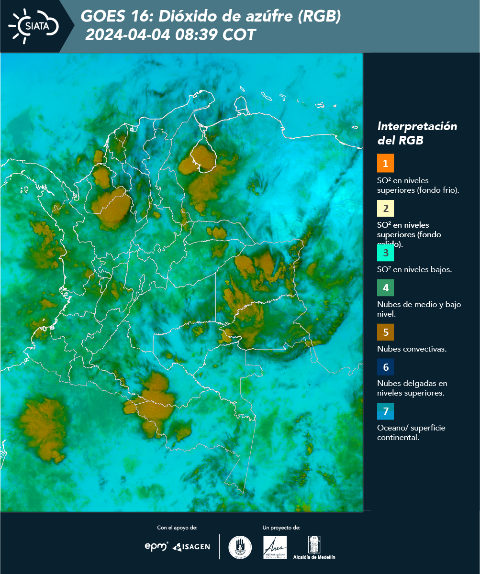This screenshot has height=574, width=480.
Task: Click the GOES 16 satellite map image
Action: pyautogui.click(x=181, y=282)
